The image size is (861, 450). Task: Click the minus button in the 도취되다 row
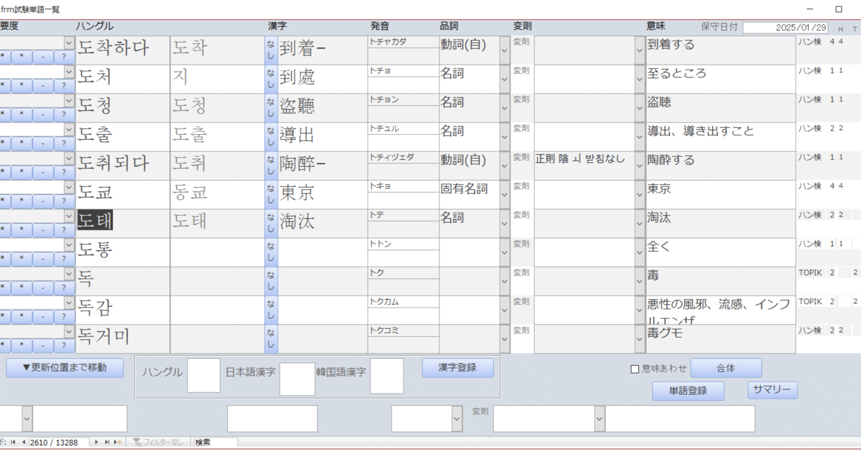[43, 173]
